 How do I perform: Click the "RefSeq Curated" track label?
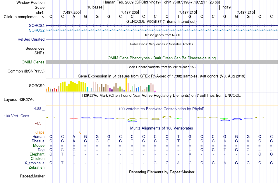click(x=31, y=39)
